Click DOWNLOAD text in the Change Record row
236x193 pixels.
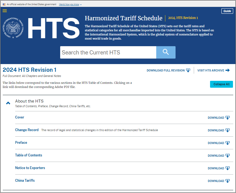point(216,130)
